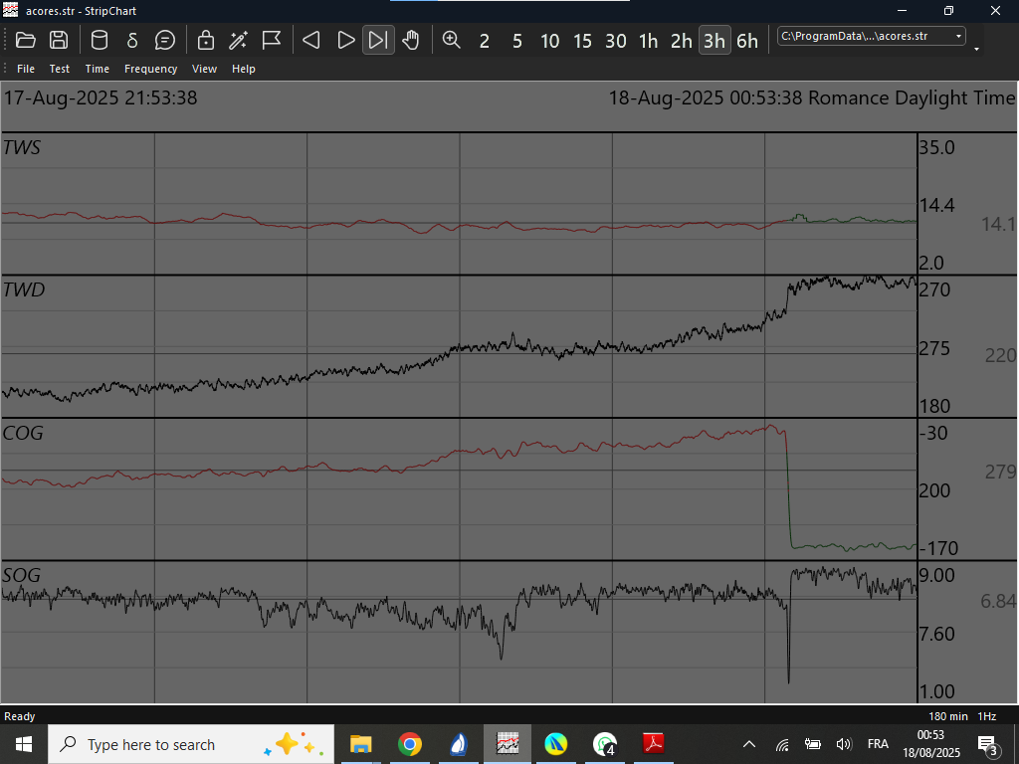This screenshot has width=1019, height=764.
Task: Save the chart with the floppy disk icon
Action: click(59, 40)
